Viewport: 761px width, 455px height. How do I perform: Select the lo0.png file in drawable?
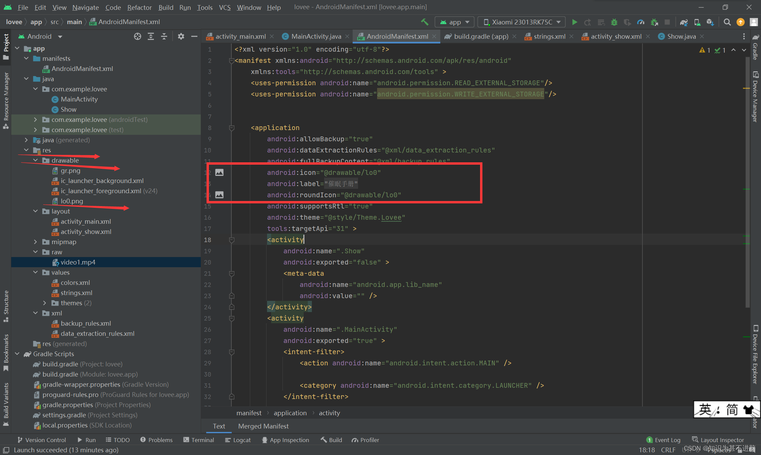(72, 201)
